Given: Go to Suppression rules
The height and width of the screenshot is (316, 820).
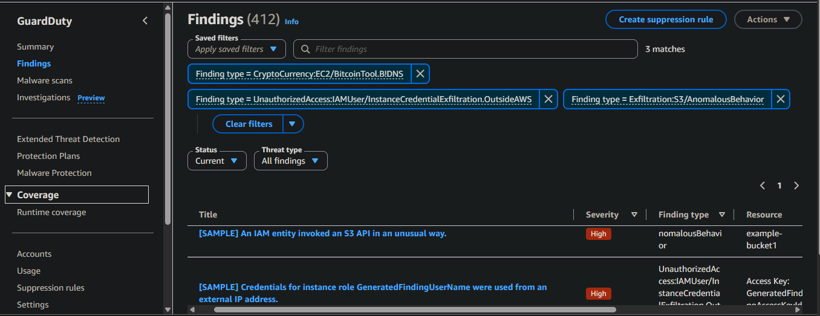Looking at the screenshot, I should pos(51,288).
